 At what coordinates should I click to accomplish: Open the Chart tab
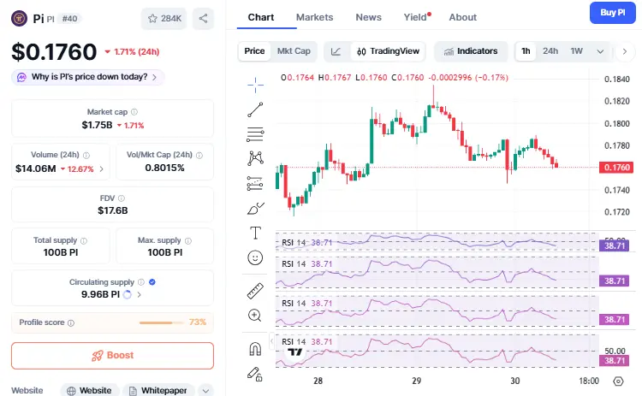pyautogui.click(x=261, y=17)
